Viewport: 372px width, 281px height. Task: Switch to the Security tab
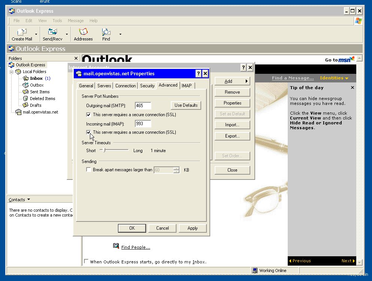coord(147,86)
